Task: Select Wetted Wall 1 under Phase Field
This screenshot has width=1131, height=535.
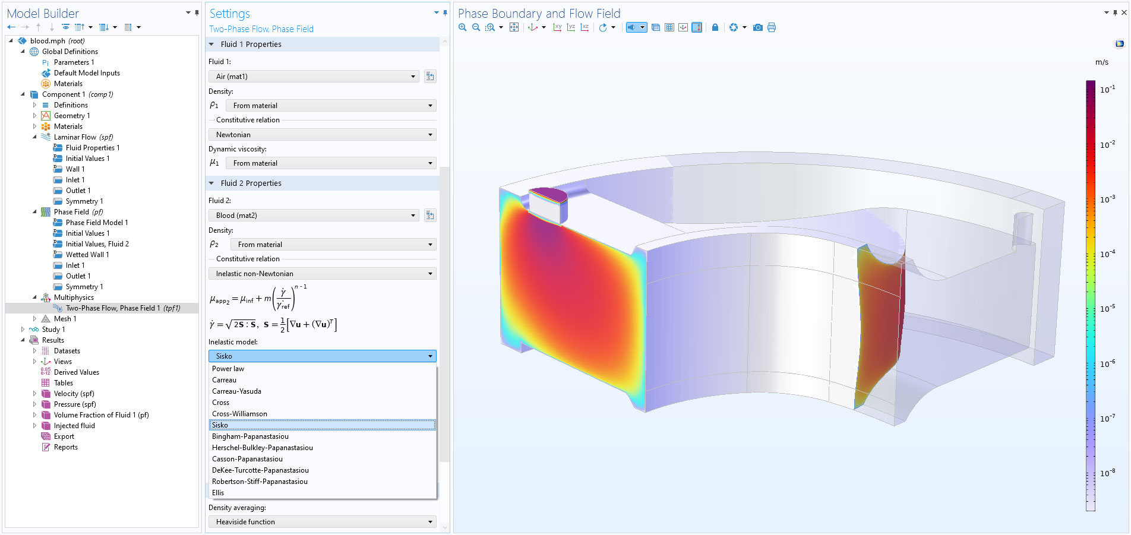Action: 87,255
